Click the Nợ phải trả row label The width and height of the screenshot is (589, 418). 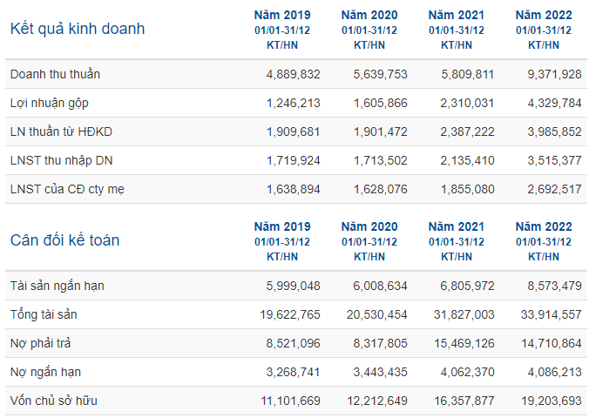40,344
